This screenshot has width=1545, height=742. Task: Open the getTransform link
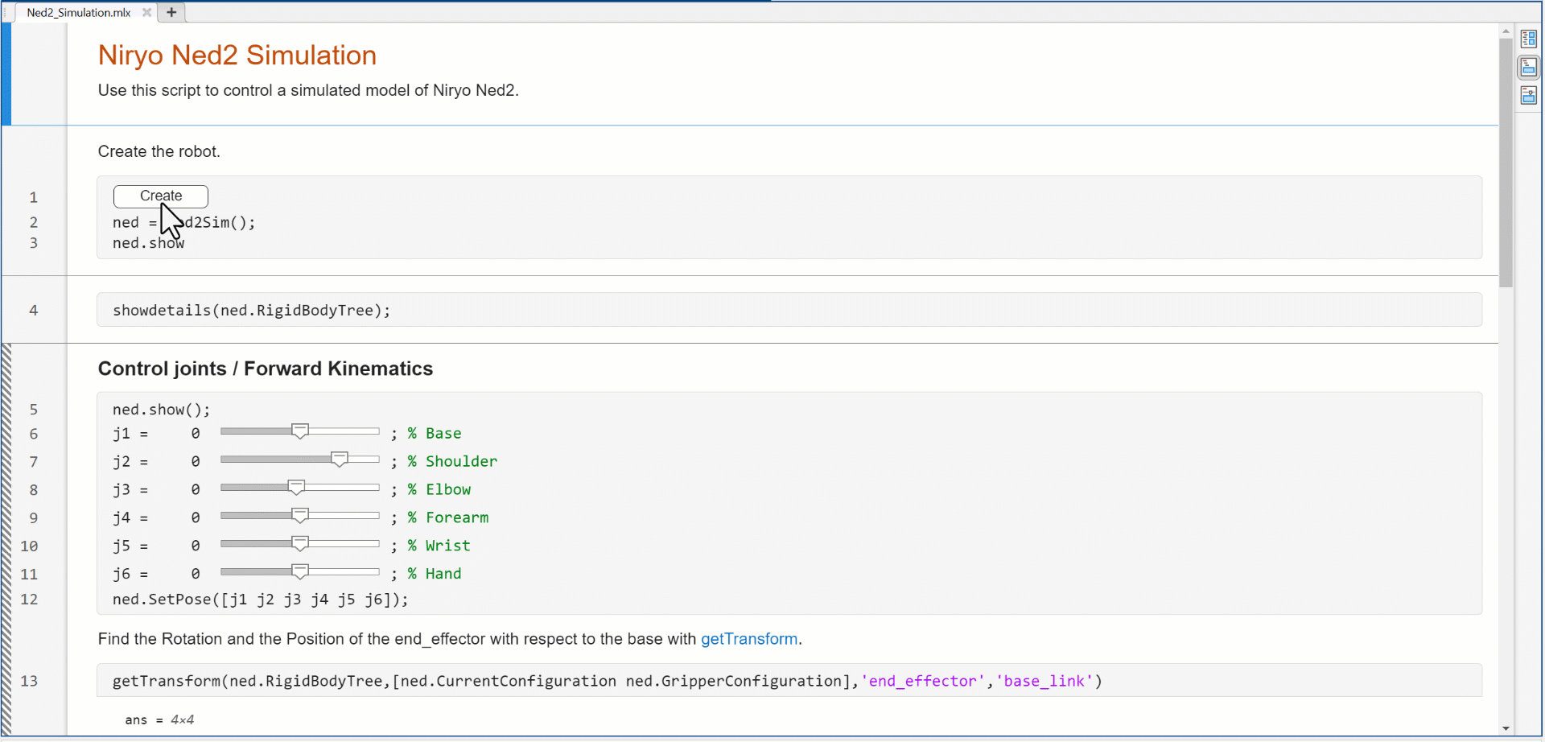point(749,639)
